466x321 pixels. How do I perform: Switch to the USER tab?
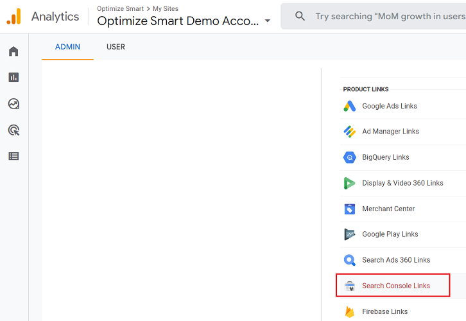point(116,47)
